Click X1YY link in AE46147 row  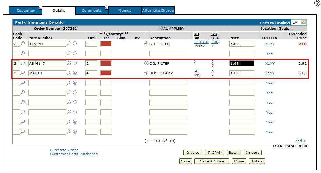click(270, 63)
